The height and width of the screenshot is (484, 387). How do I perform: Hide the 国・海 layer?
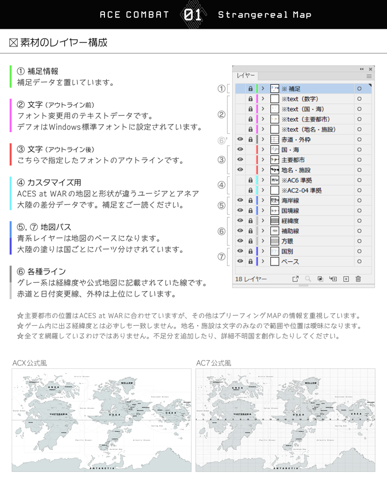click(x=240, y=149)
